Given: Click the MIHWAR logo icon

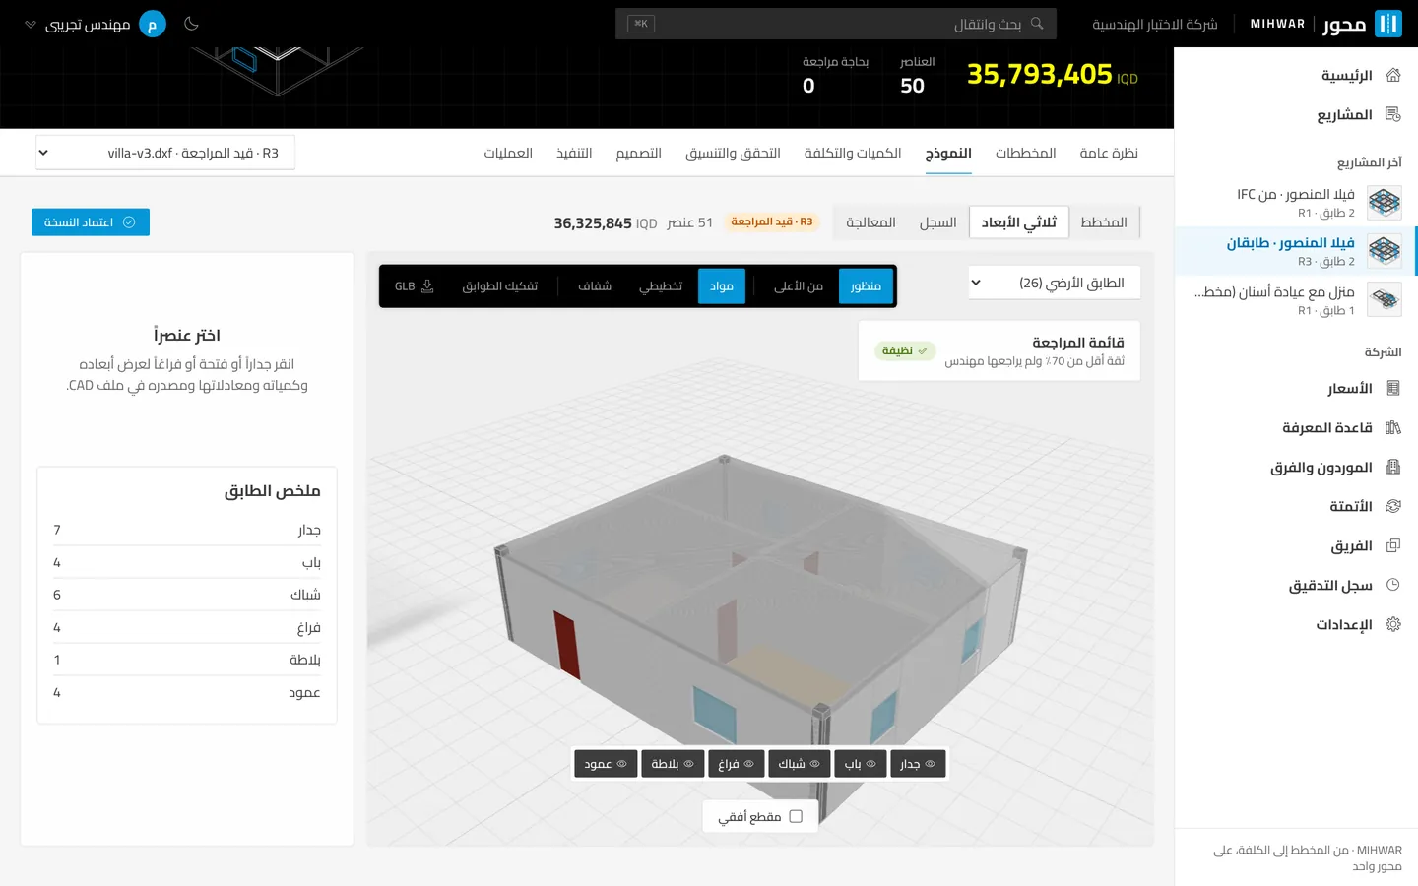Looking at the screenshot, I should (1387, 24).
